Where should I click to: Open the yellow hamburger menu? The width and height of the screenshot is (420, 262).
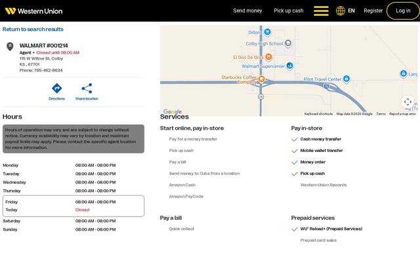pos(321,11)
